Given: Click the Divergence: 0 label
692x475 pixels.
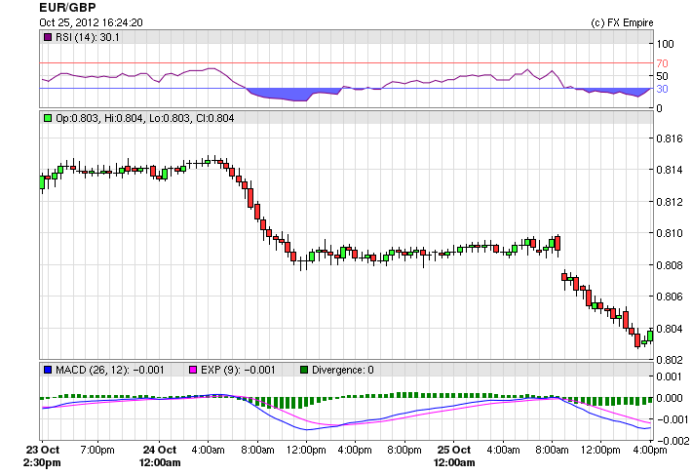Looking at the screenshot, I should click(343, 370).
